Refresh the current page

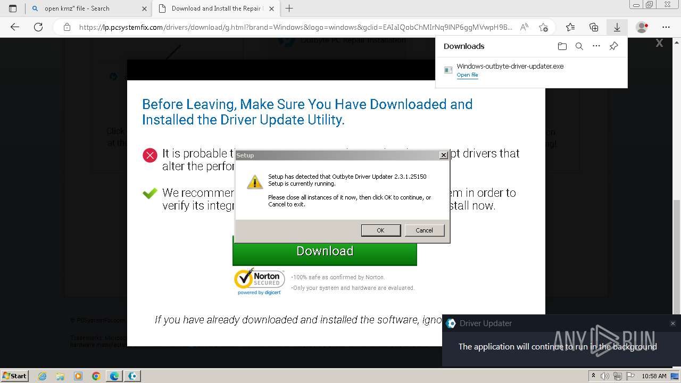coord(38,27)
